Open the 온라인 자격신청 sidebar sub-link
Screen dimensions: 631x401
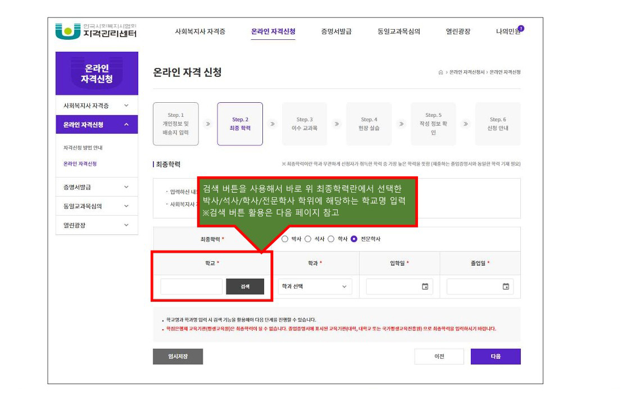pyautogui.click(x=80, y=163)
